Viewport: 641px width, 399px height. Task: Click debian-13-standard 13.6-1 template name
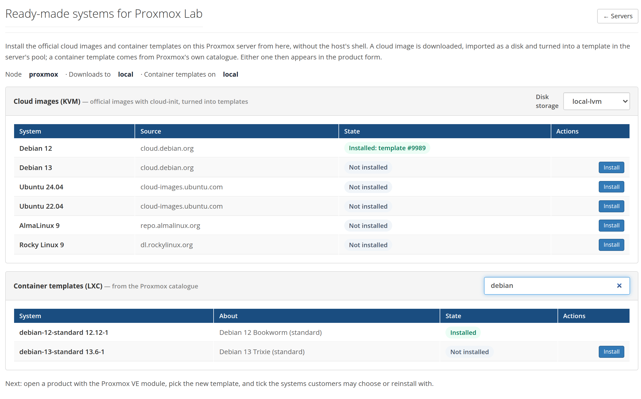coord(62,352)
